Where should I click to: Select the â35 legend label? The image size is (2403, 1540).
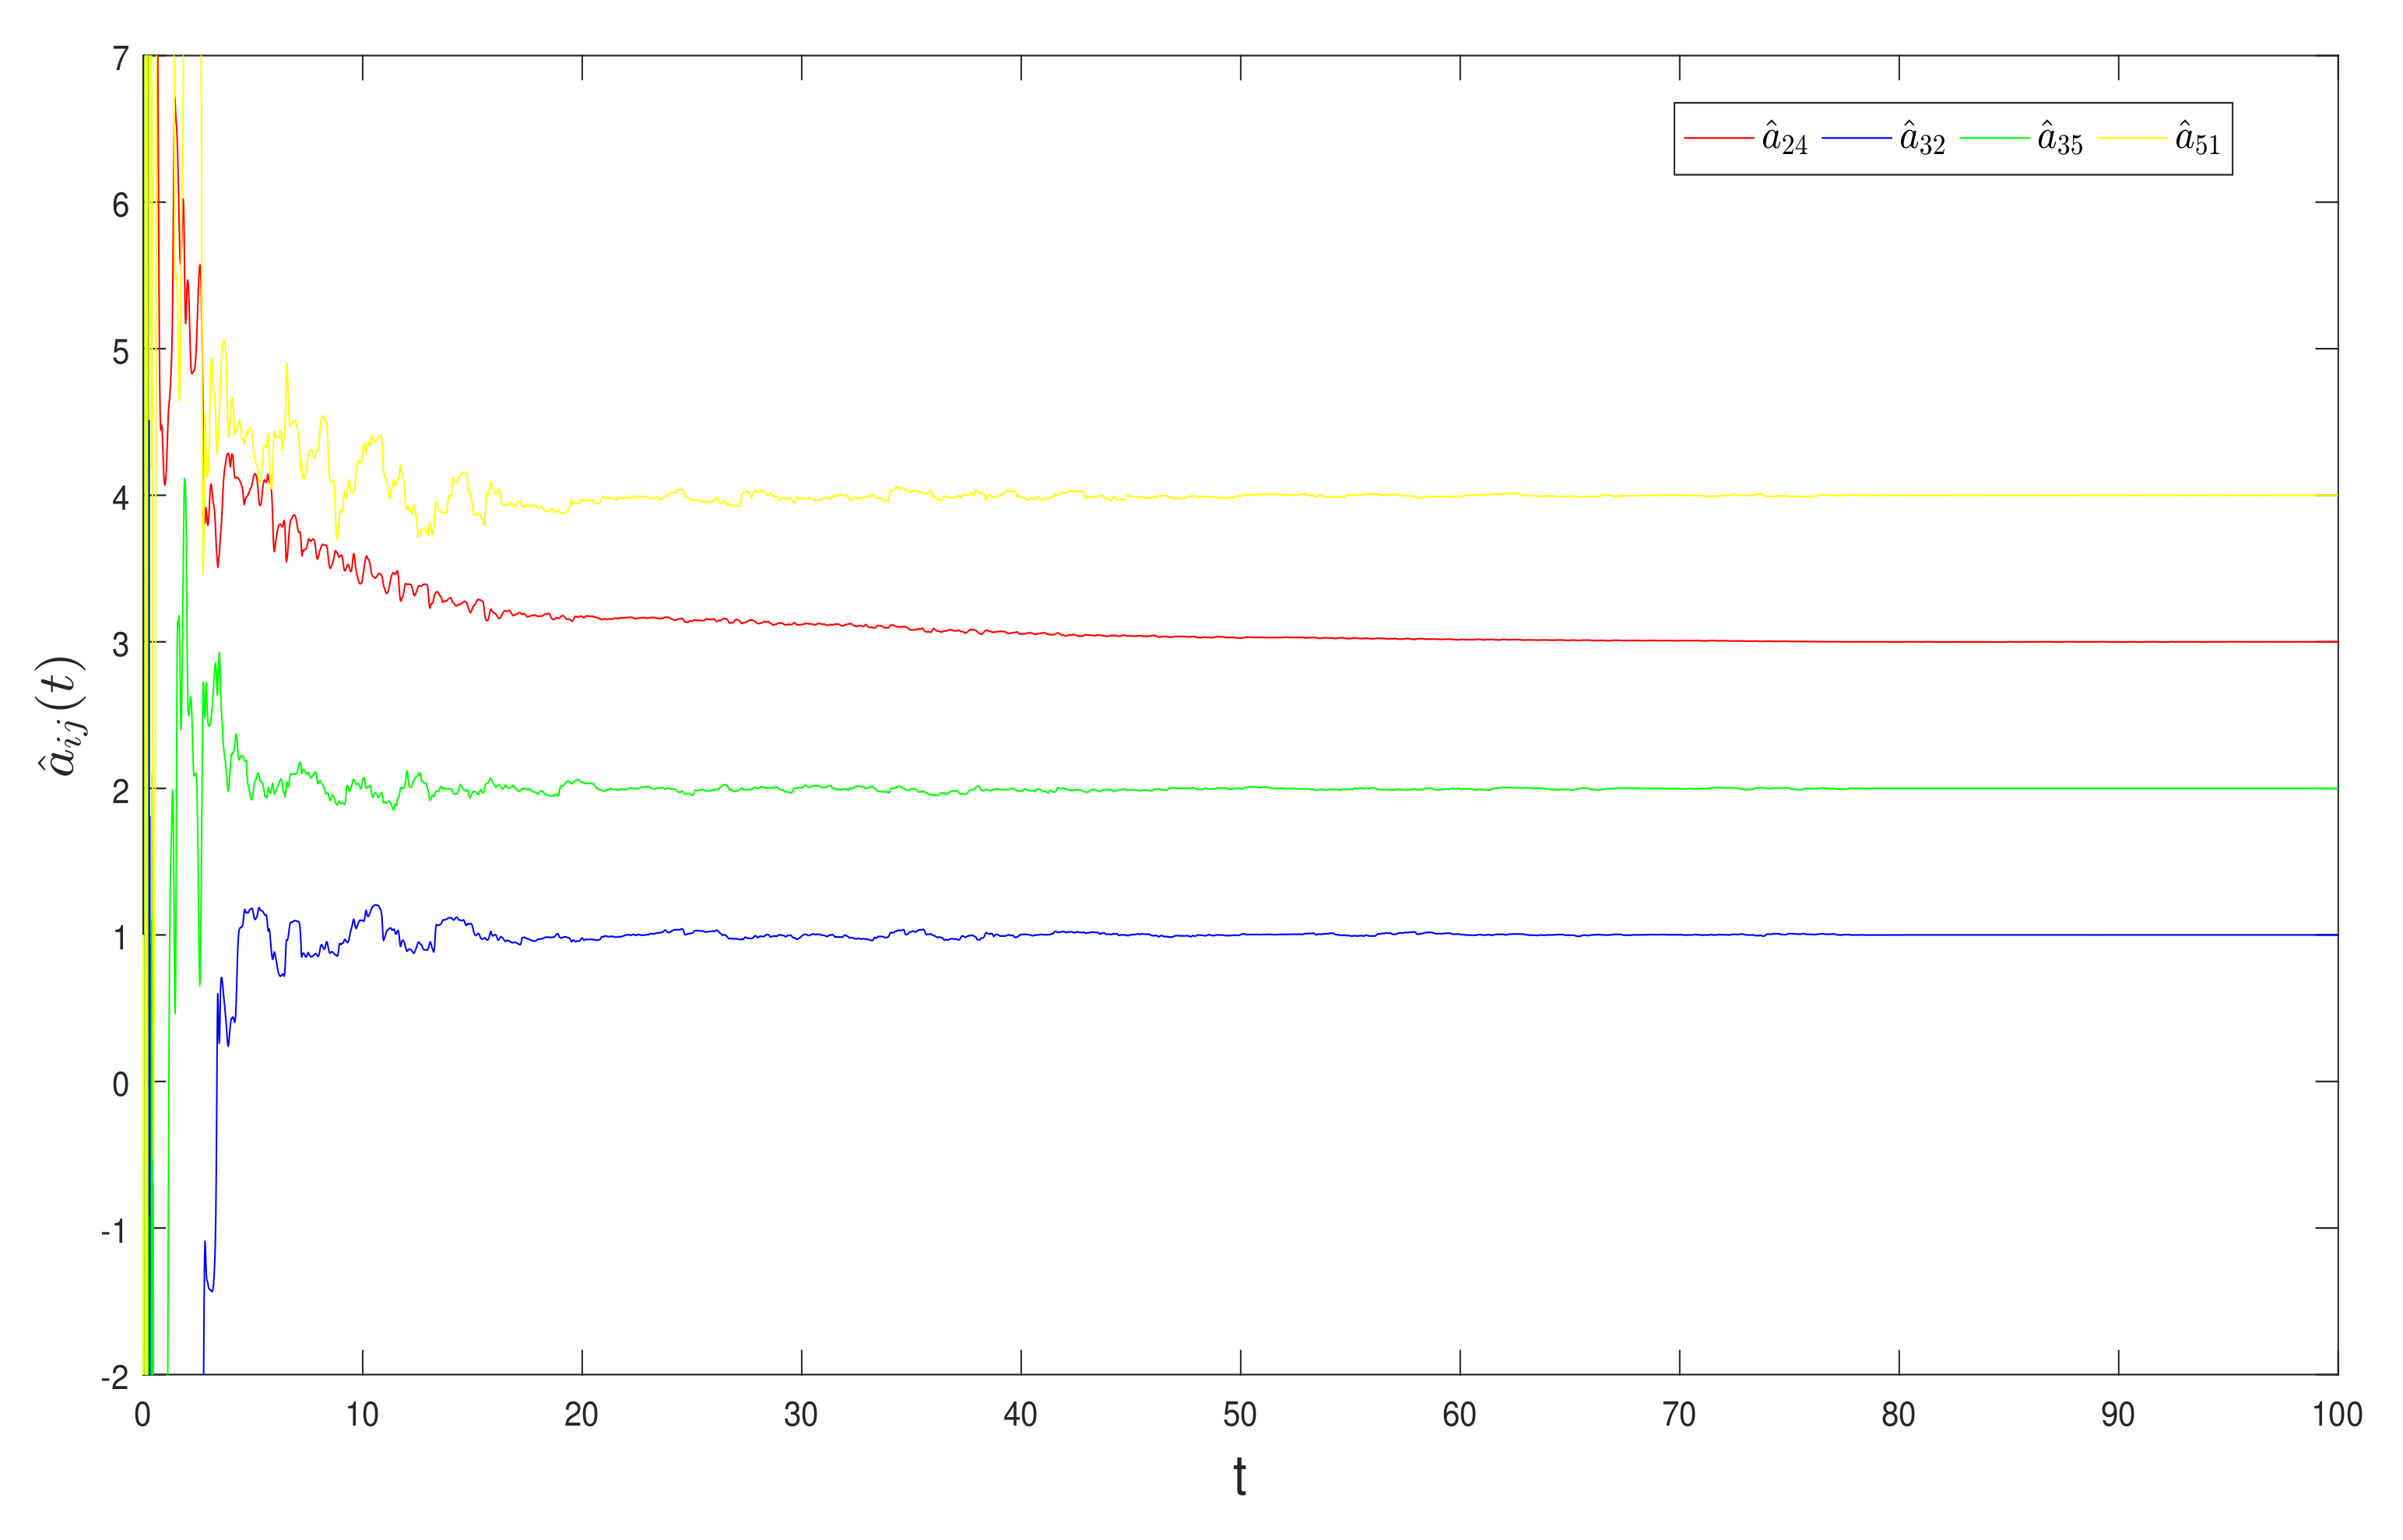2060,139
